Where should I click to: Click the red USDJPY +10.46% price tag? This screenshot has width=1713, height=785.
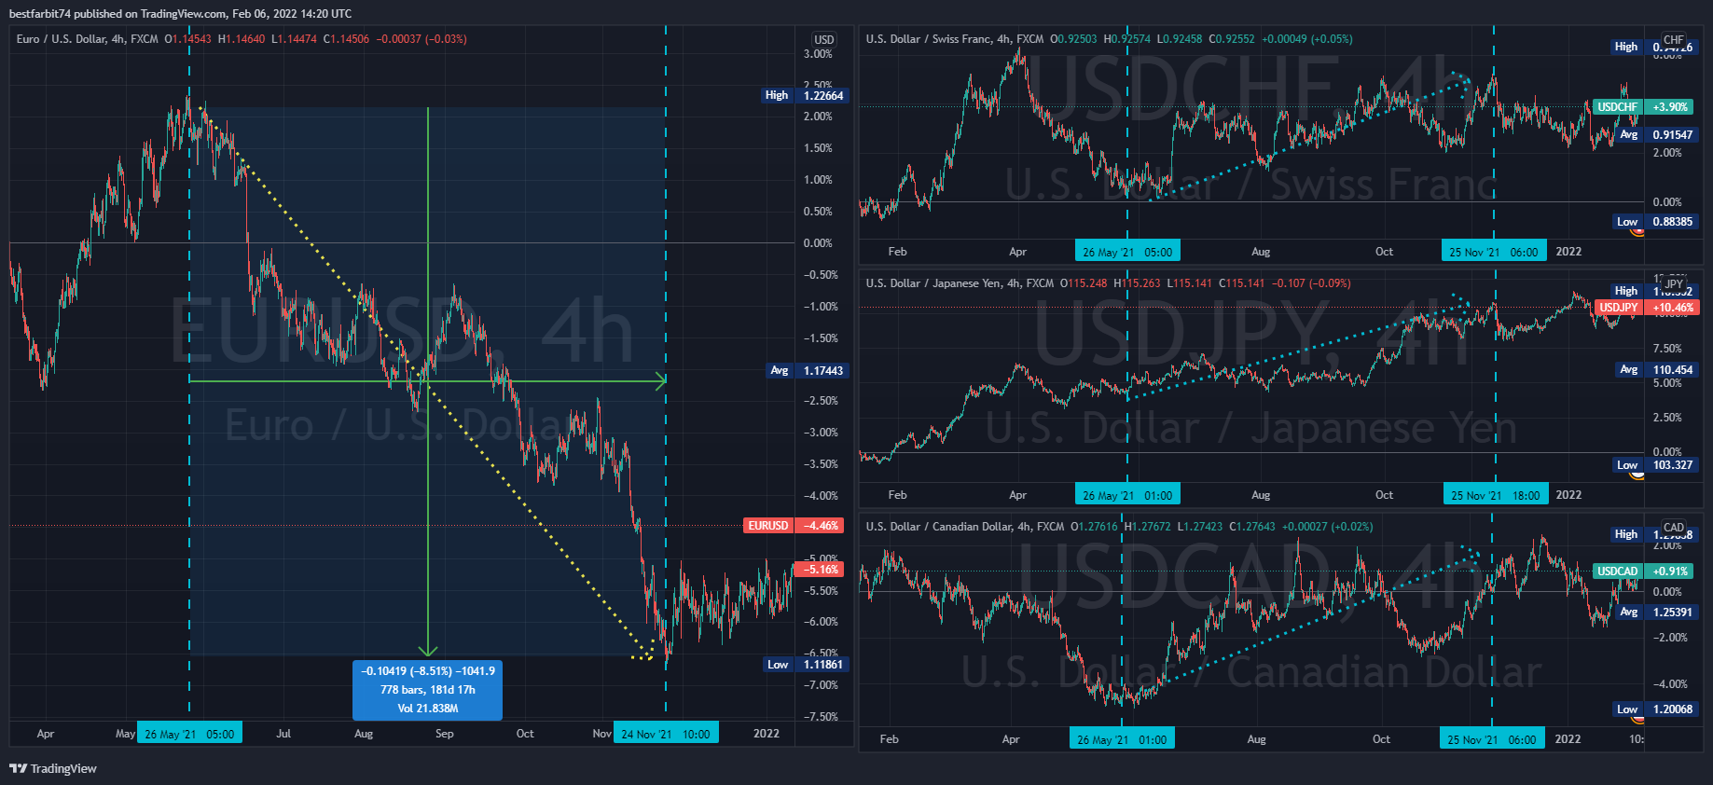coord(1647,308)
